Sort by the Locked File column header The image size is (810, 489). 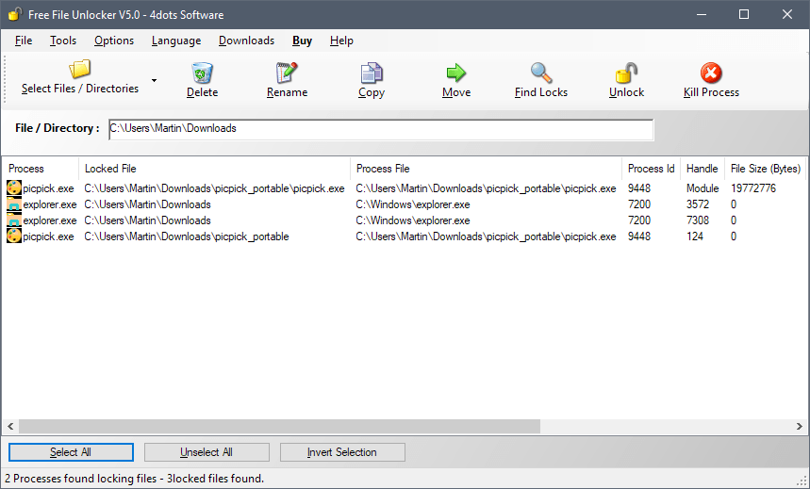pyautogui.click(x=214, y=169)
